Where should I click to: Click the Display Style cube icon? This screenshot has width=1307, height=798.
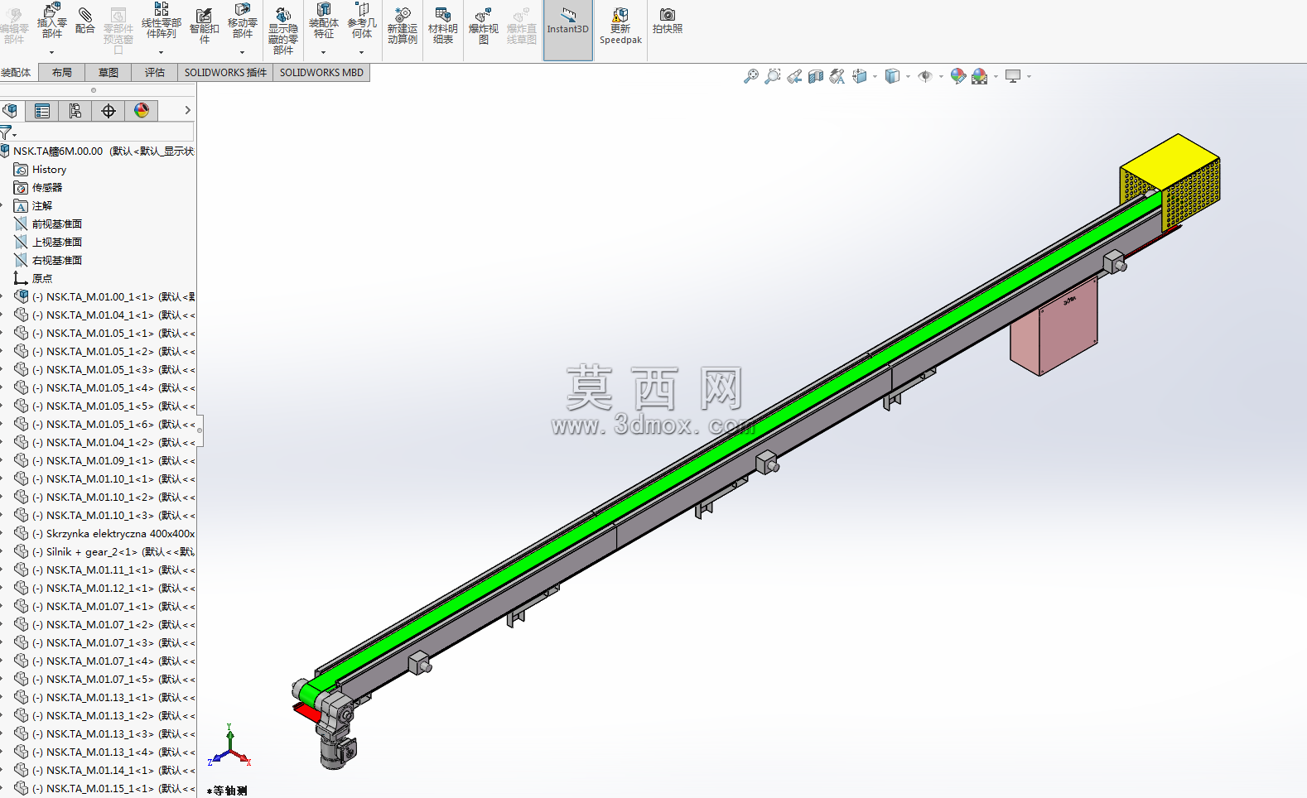pyautogui.click(x=892, y=76)
